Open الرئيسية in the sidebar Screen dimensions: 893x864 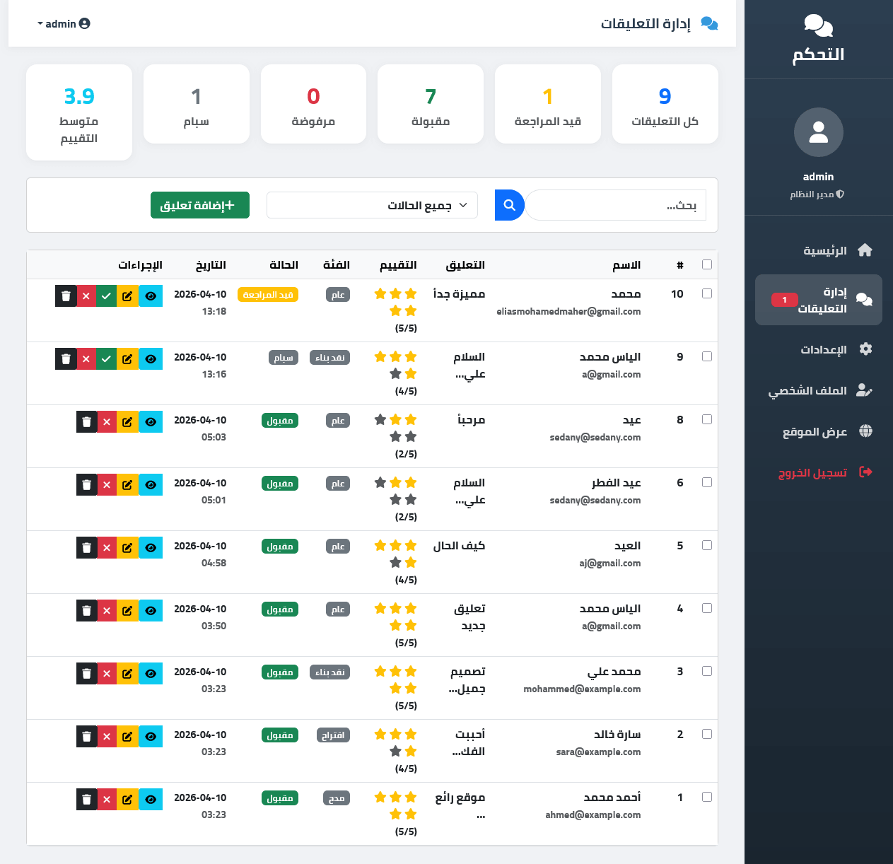coord(824,250)
